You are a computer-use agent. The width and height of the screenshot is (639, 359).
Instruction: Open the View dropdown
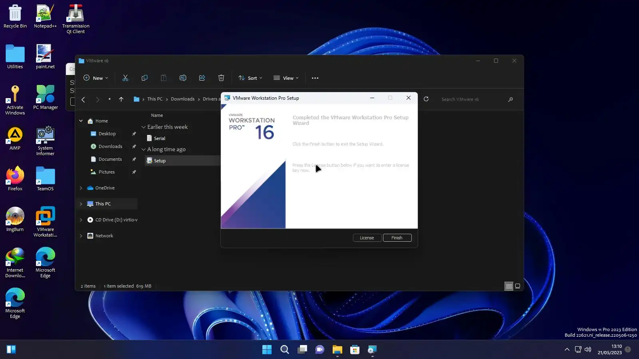[x=286, y=78]
